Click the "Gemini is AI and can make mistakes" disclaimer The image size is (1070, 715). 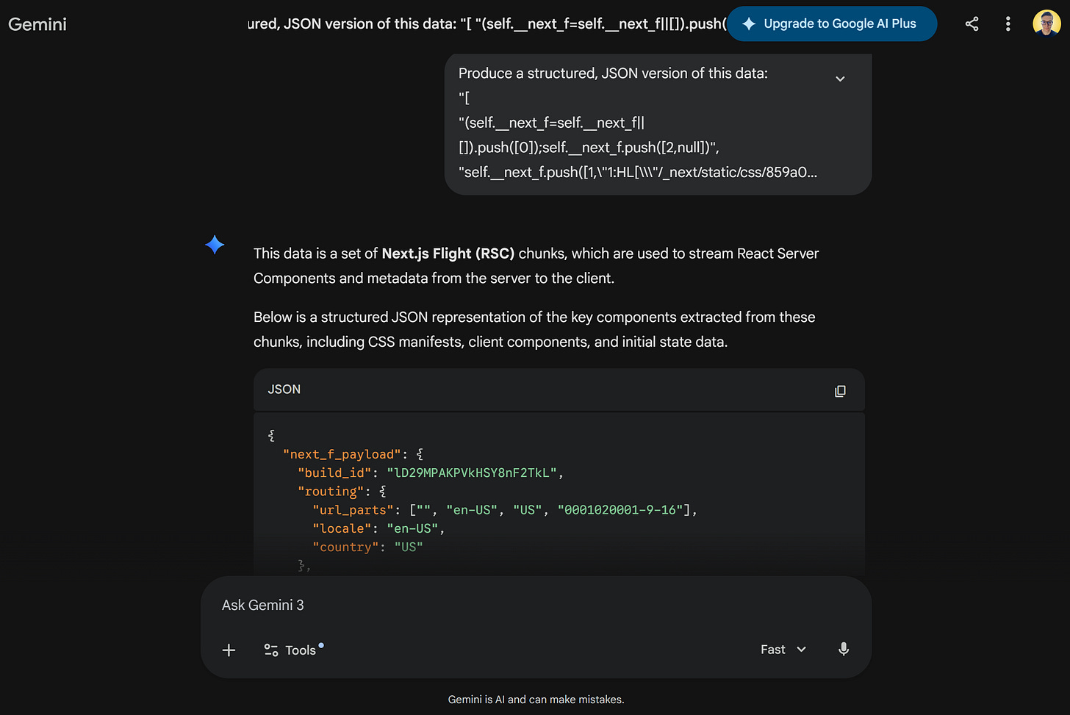pyautogui.click(x=536, y=699)
